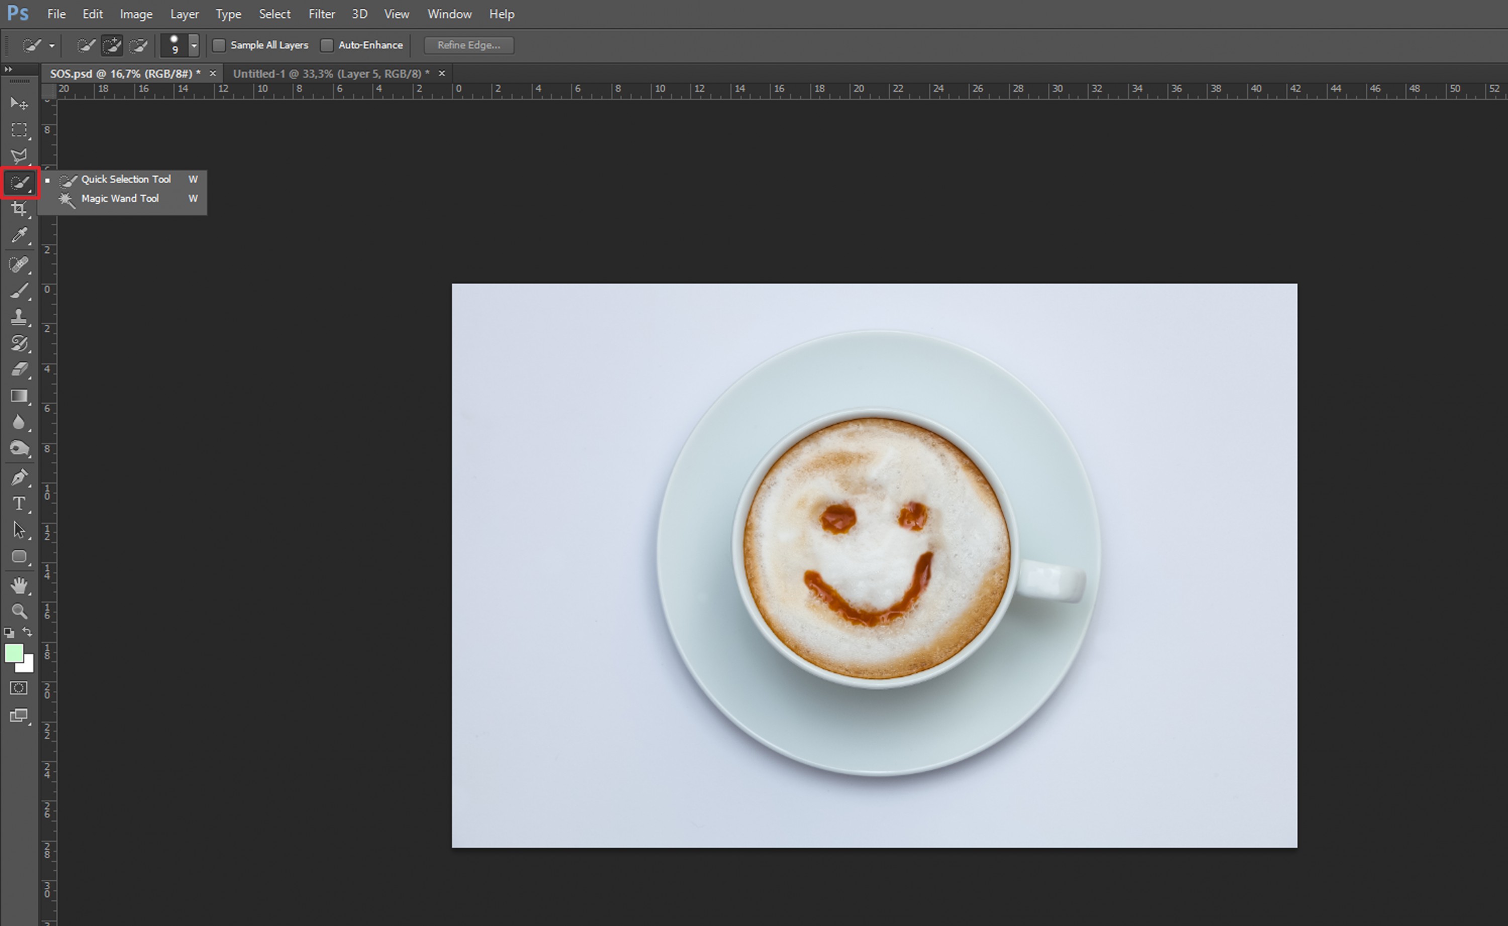Choose Add to selection mode
This screenshot has width=1508, height=926.
(x=112, y=45)
